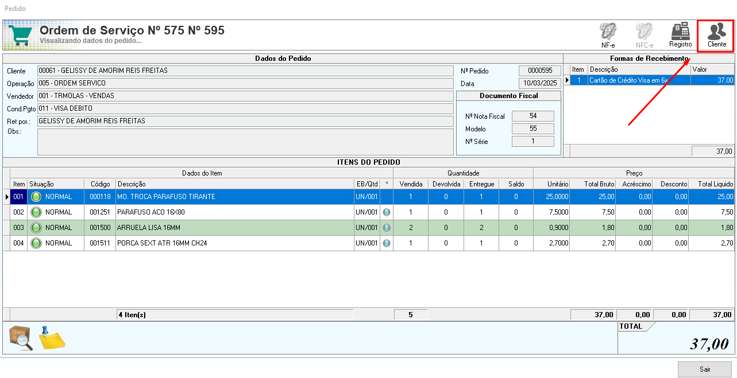
Task: Click the package search magnifier icon
Action: click(21, 338)
